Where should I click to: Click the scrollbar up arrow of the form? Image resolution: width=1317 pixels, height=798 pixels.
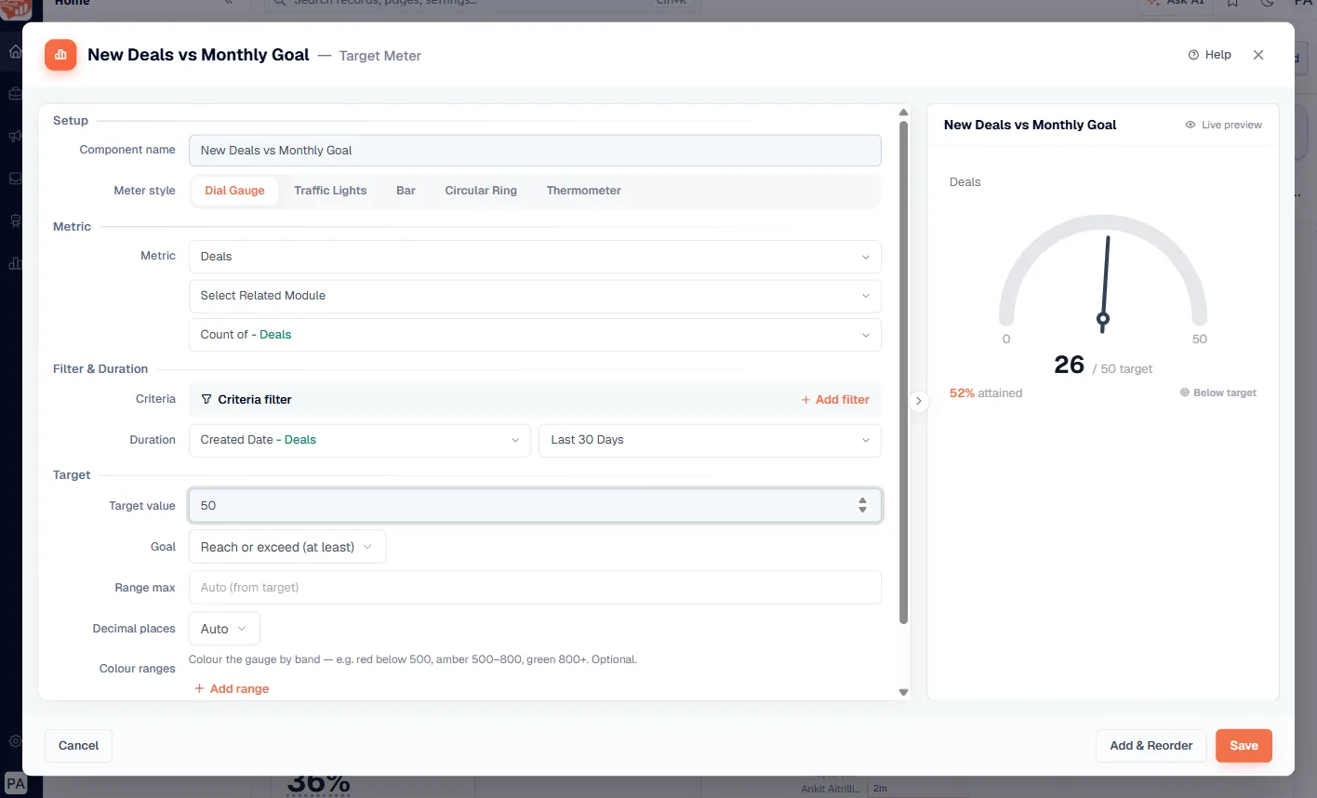903,113
